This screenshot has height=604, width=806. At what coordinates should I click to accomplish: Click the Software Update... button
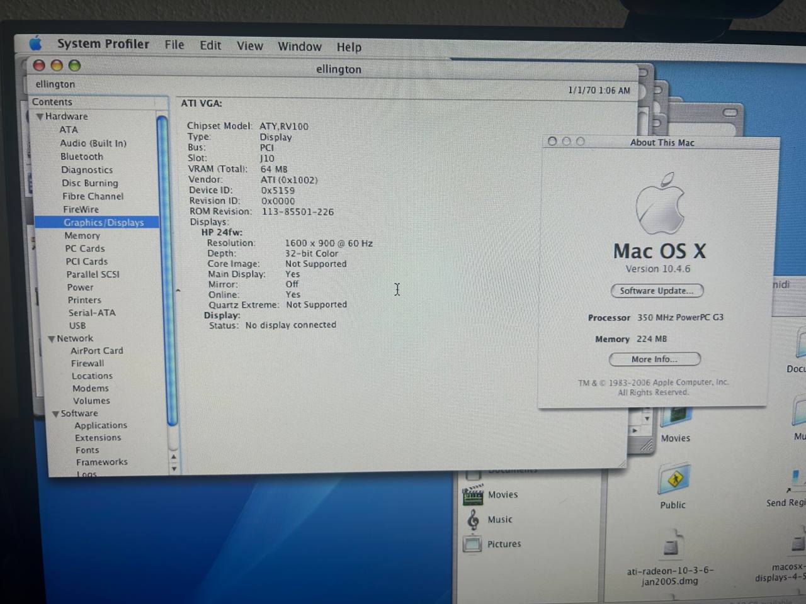pos(657,291)
